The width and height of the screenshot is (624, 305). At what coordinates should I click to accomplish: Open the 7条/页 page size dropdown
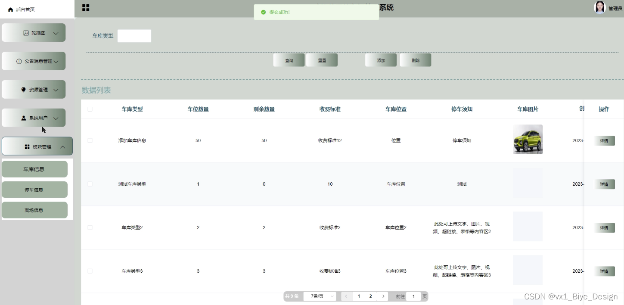click(x=320, y=296)
